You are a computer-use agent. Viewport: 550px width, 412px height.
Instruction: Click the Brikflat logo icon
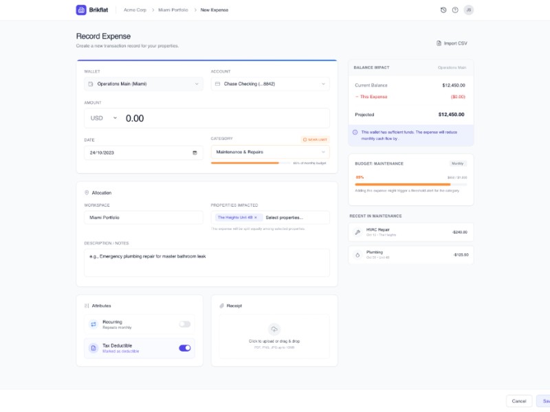pos(81,10)
